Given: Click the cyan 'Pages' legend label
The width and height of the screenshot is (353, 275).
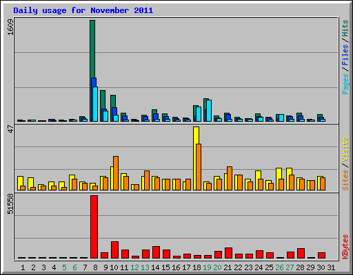Looking at the screenshot, I should [x=345, y=84].
